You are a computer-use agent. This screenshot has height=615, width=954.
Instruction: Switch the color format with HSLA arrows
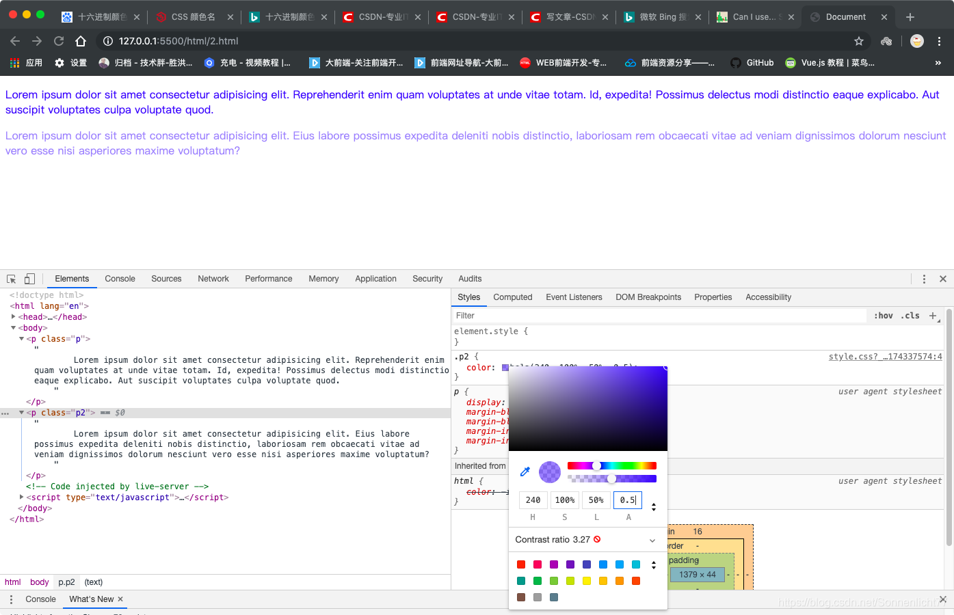coord(654,506)
